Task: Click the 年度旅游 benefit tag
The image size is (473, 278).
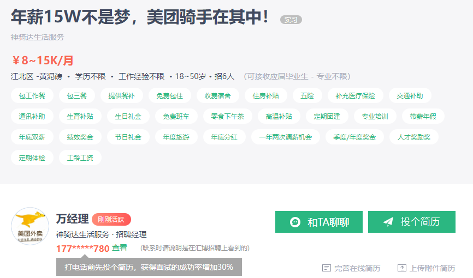Action: click(176, 137)
